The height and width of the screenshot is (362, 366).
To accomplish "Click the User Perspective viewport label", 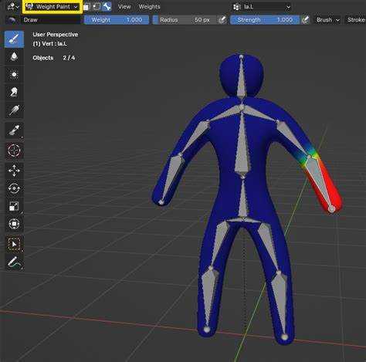I will tap(56, 35).
